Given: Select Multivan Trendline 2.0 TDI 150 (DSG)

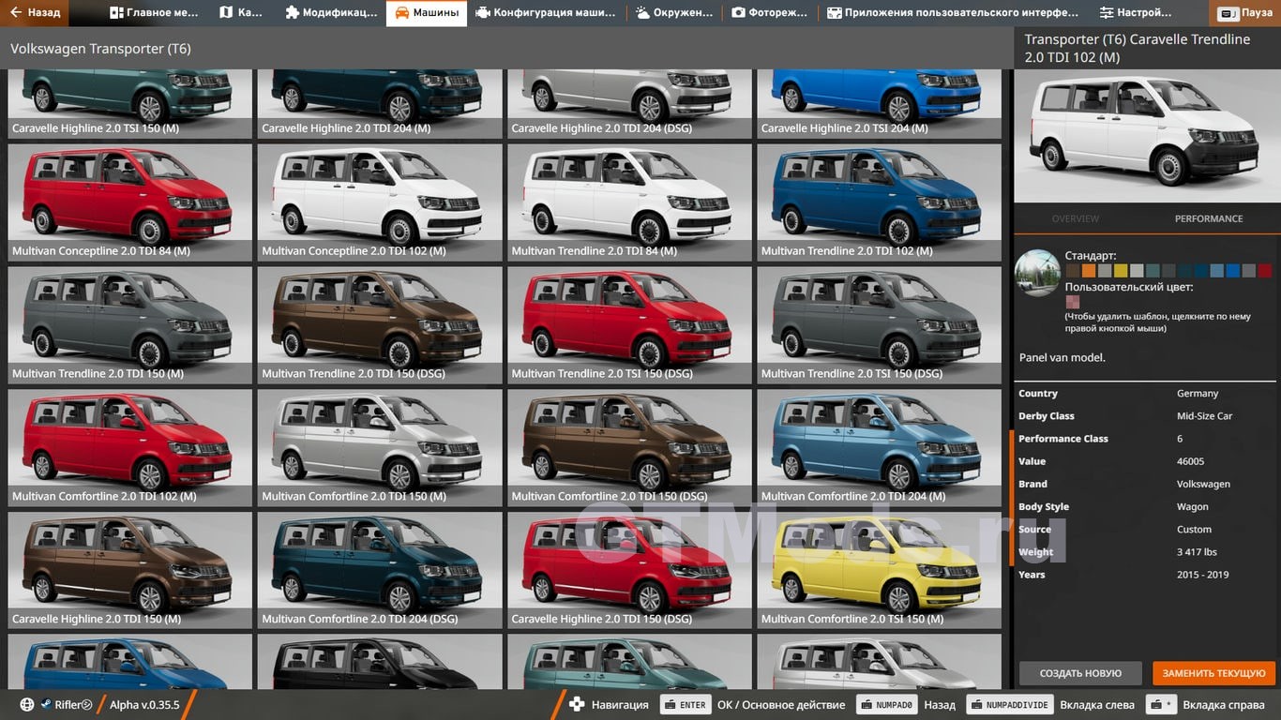Looking at the screenshot, I should [380, 324].
